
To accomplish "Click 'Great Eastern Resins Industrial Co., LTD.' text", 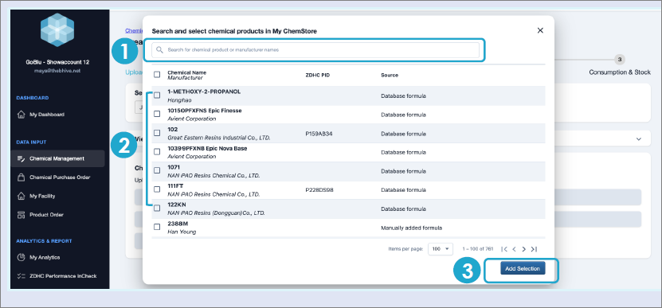I will pos(219,138).
